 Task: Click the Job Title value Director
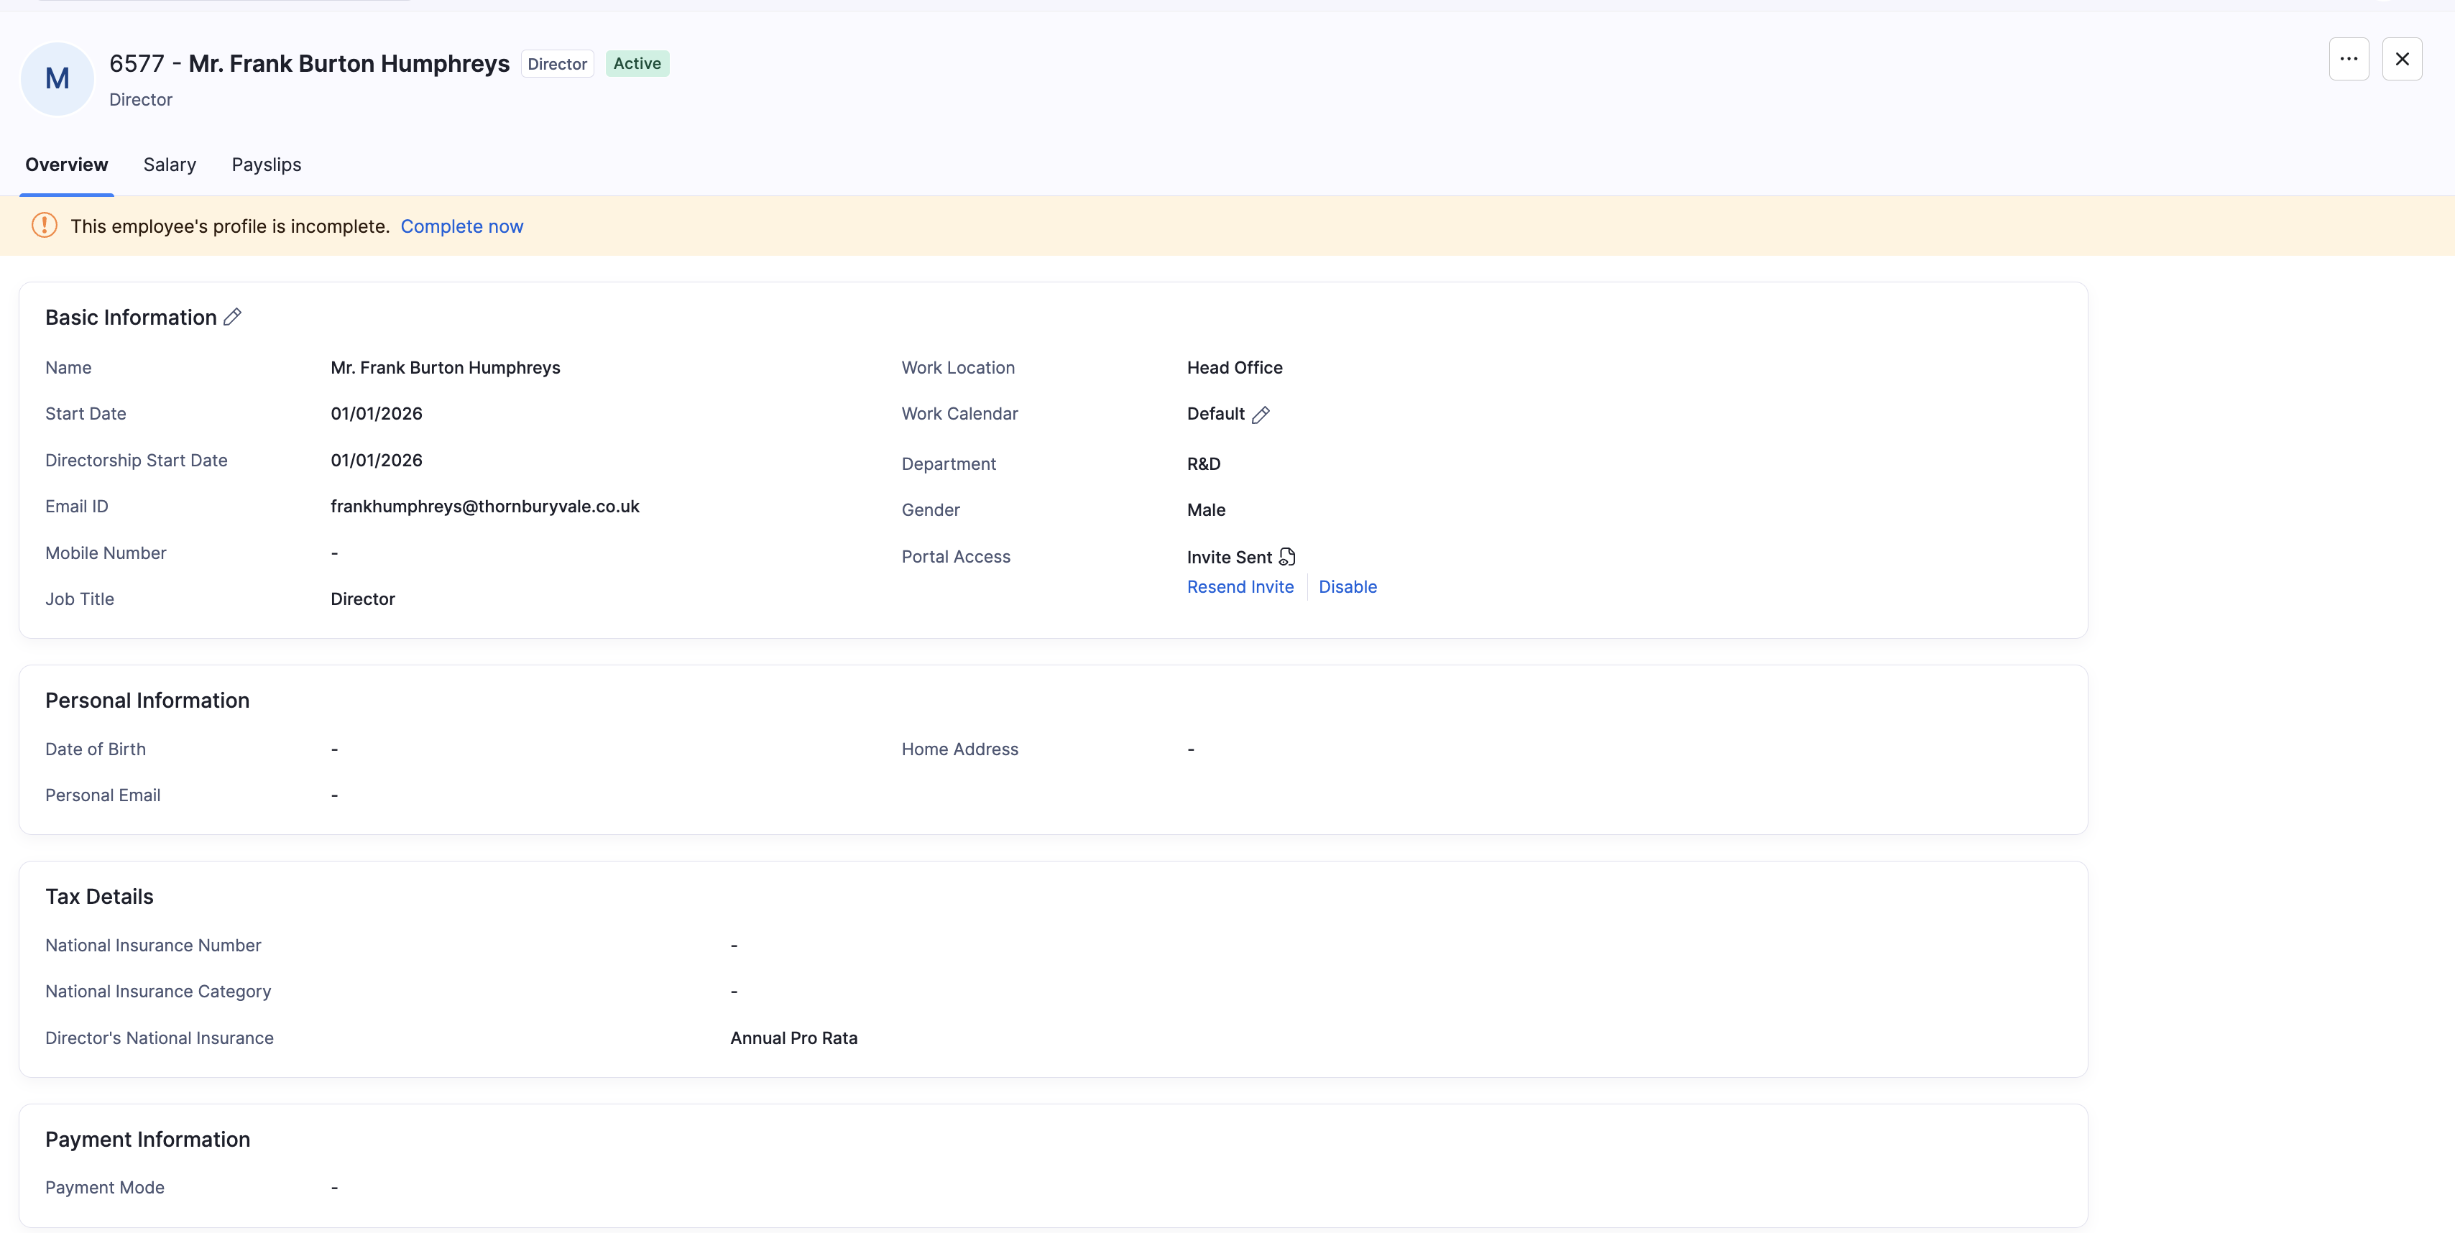click(362, 599)
